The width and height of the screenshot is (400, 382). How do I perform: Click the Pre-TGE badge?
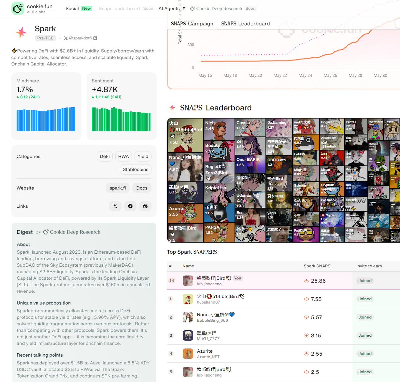tap(45, 38)
